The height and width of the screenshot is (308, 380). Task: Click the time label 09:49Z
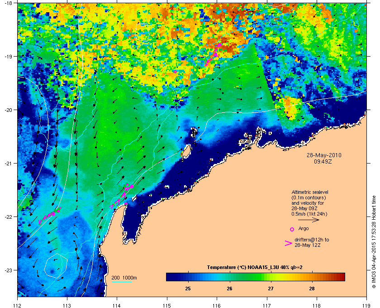(323, 161)
